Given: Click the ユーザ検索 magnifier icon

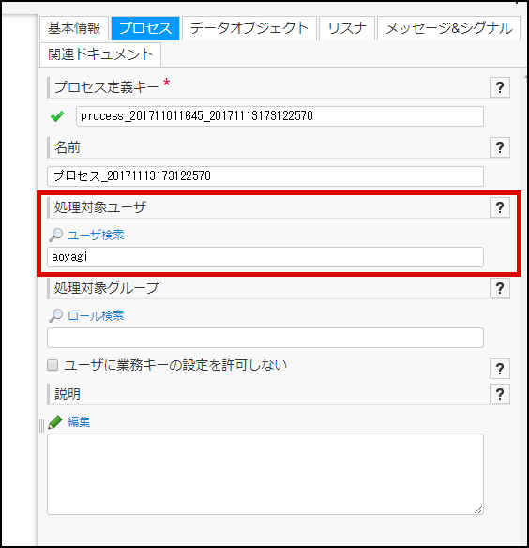Looking at the screenshot, I should [x=55, y=235].
